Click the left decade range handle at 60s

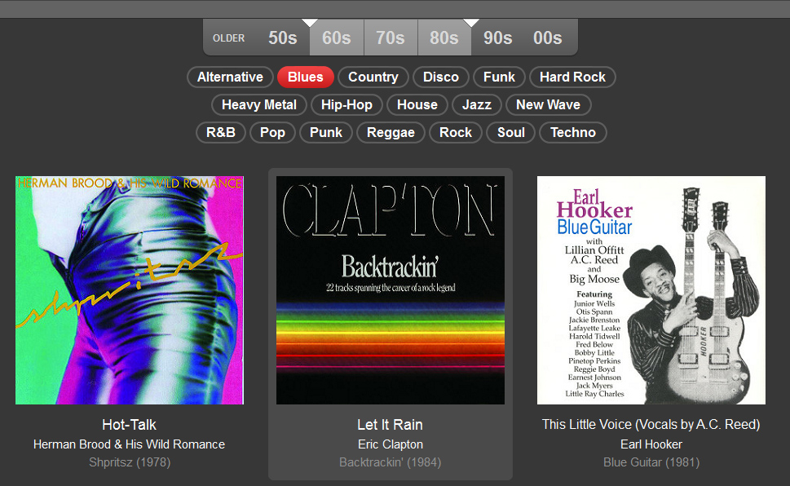click(x=310, y=23)
